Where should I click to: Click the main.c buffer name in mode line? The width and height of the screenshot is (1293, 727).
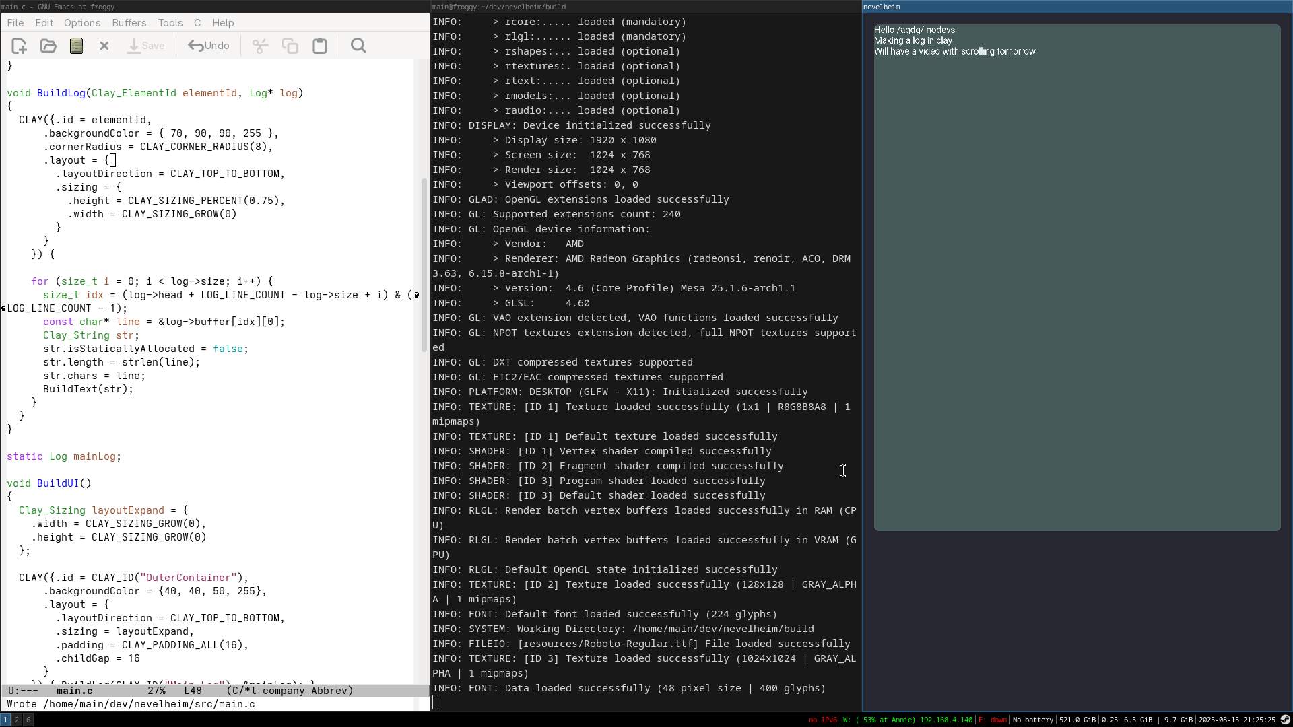(x=75, y=691)
